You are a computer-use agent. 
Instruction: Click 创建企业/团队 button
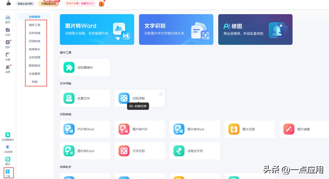pos(25,4)
